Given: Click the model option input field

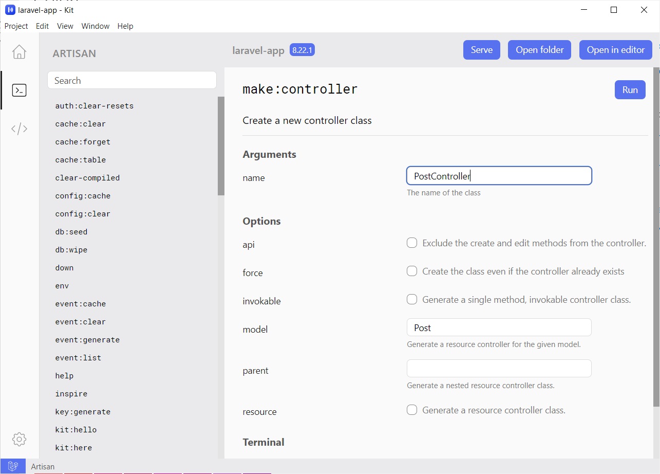Looking at the screenshot, I should (499, 327).
